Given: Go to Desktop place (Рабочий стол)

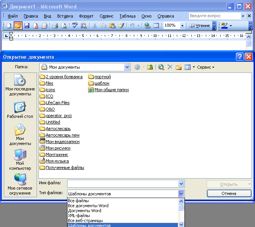Looking at the screenshot, I should click(x=20, y=110).
